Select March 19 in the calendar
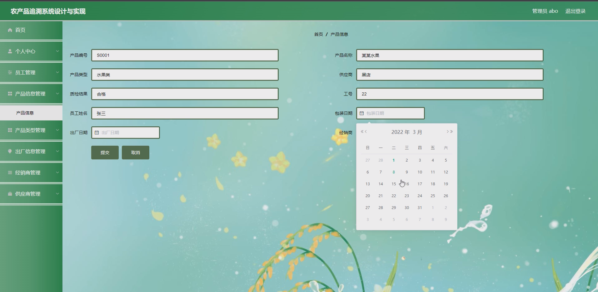This screenshot has height=292, width=598. pos(446,184)
